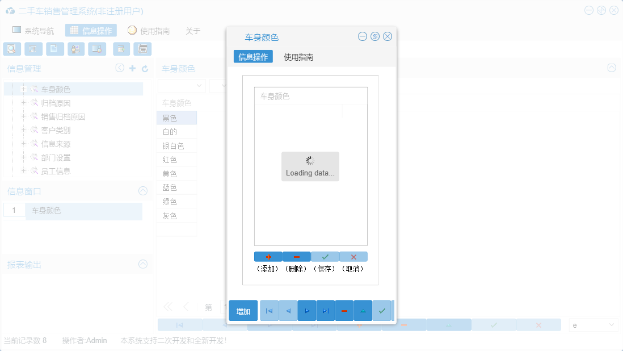This screenshot has width=623, height=351.
Task: Click the 添加 plus icon in the dialog
Action: (268, 256)
